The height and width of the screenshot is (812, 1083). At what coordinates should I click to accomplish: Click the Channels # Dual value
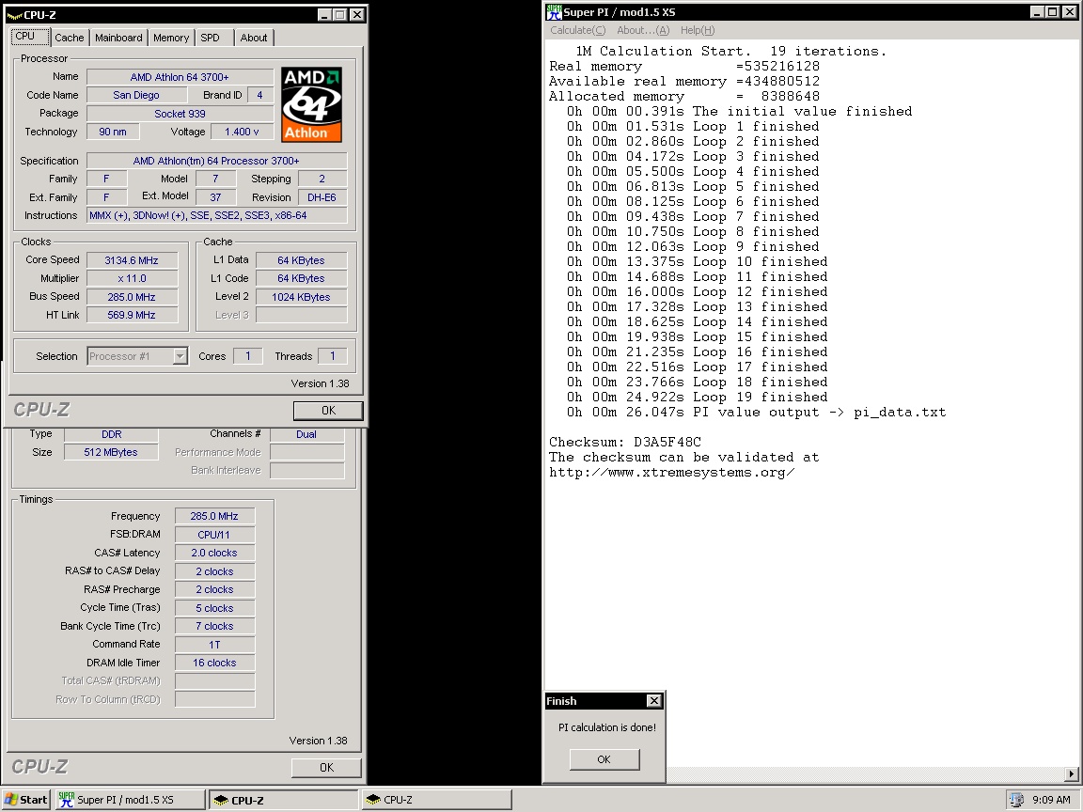point(306,434)
